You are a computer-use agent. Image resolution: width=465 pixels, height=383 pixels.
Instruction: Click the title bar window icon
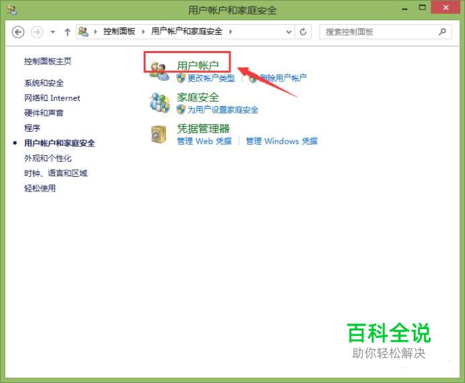[x=12, y=10]
